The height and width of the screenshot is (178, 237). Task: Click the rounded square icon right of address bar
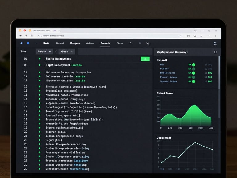(181, 36)
